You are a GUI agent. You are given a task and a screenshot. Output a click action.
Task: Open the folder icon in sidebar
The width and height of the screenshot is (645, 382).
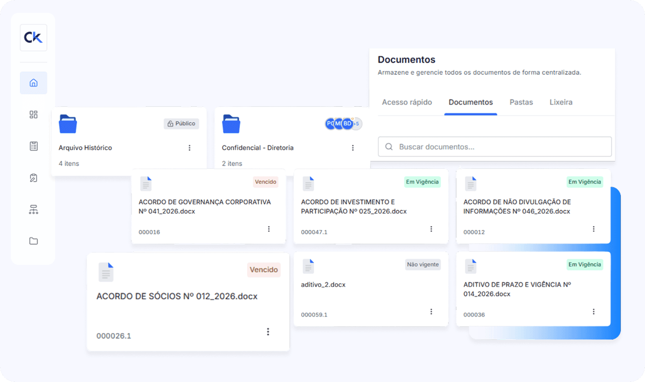click(x=33, y=241)
